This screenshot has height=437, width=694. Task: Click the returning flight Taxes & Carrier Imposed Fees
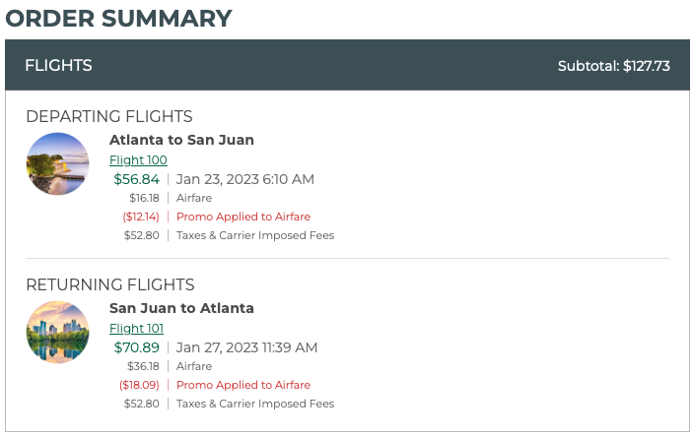[x=255, y=404]
